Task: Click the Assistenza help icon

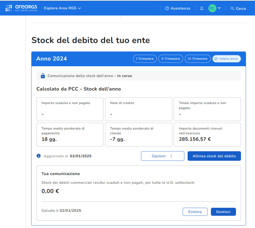Action: click(x=167, y=8)
